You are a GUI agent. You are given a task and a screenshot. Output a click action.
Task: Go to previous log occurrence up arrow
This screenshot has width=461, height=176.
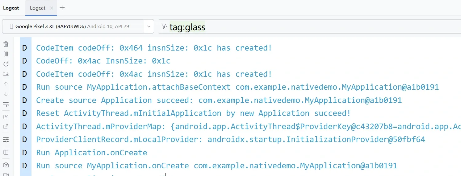(6, 84)
